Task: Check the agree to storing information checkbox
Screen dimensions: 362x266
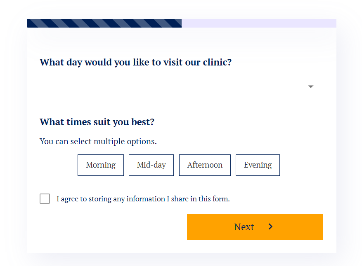Action: 45,199
